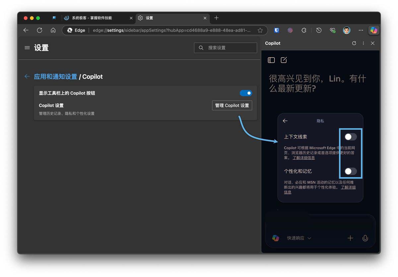
Task: Go back from the 隐私 privacy panel
Action: click(285, 121)
